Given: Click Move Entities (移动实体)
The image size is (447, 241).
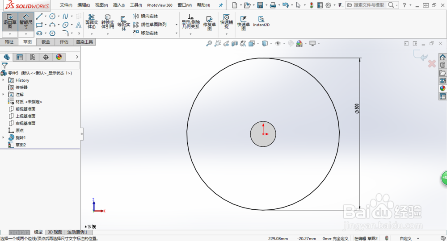Looking at the screenshot, I should [145, 33].
